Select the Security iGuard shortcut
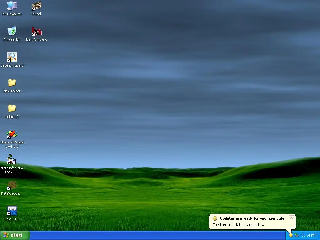Screen dimensions: 320x240 12,60
